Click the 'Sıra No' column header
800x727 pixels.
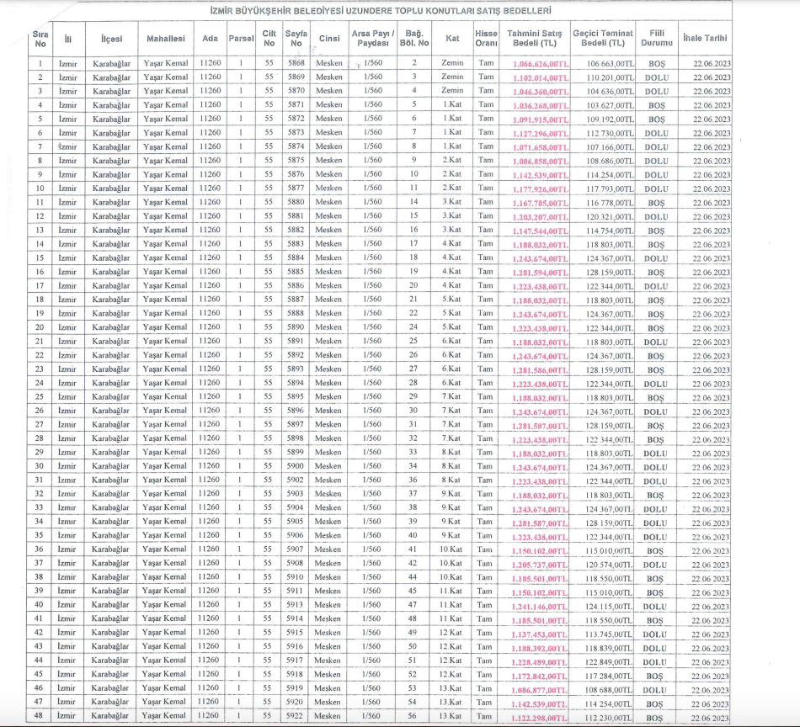tap(40, 39)
